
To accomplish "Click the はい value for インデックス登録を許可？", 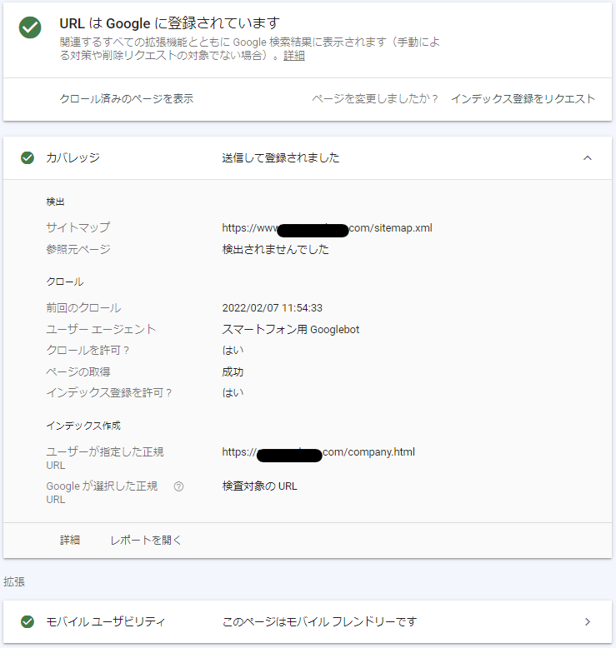I will 233,392.
